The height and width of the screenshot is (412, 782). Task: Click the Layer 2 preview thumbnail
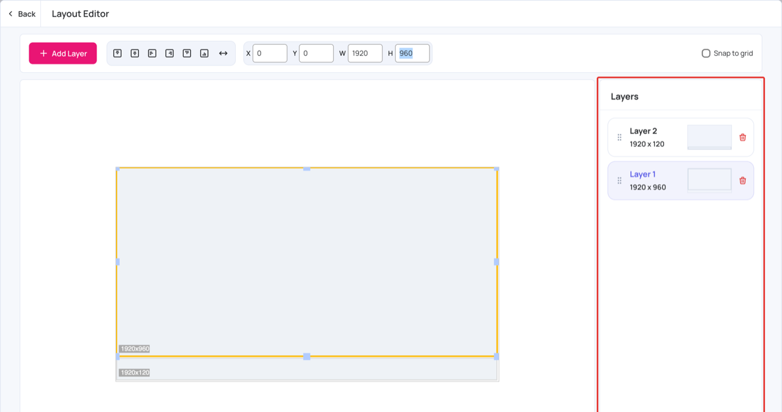(x=710, y=137)
